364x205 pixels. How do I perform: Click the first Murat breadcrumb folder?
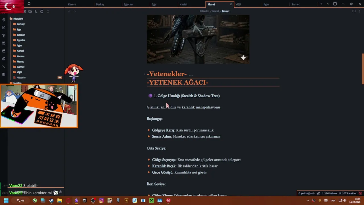click(216, 11)
